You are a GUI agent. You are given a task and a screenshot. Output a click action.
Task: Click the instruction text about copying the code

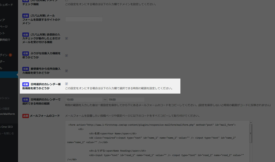(133, 116)
